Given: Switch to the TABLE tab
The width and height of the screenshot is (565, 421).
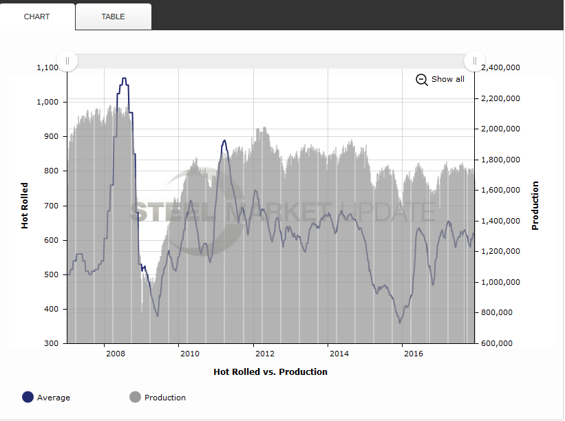Looking at the screenshot, I should click(x=113, y=17).
